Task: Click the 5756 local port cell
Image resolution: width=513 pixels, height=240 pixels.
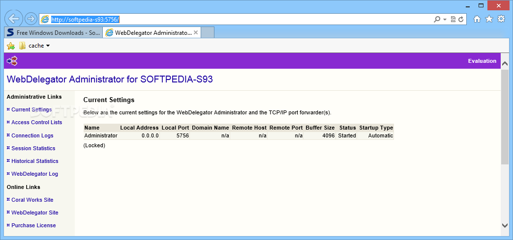Action: pyautogui.click(x=175, y=135)
